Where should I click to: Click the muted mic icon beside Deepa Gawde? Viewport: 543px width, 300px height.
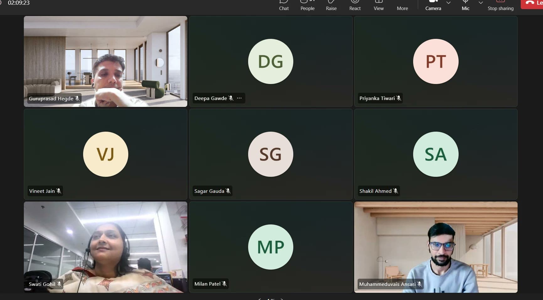click(x=231, y=98)
